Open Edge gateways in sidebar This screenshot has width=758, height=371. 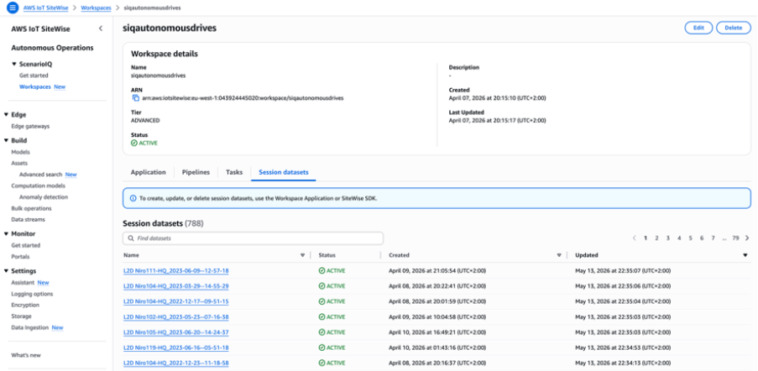30,126
